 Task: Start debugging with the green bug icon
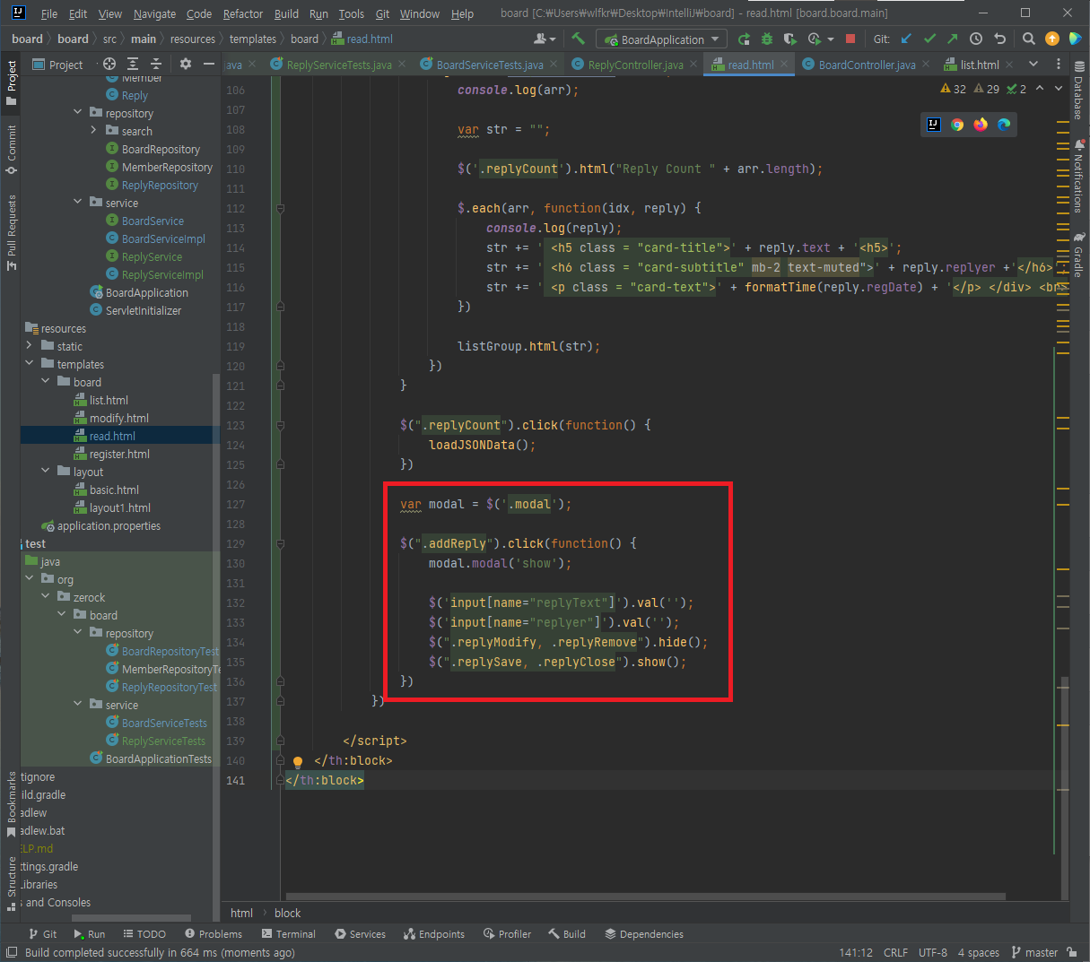coord(767,39)
